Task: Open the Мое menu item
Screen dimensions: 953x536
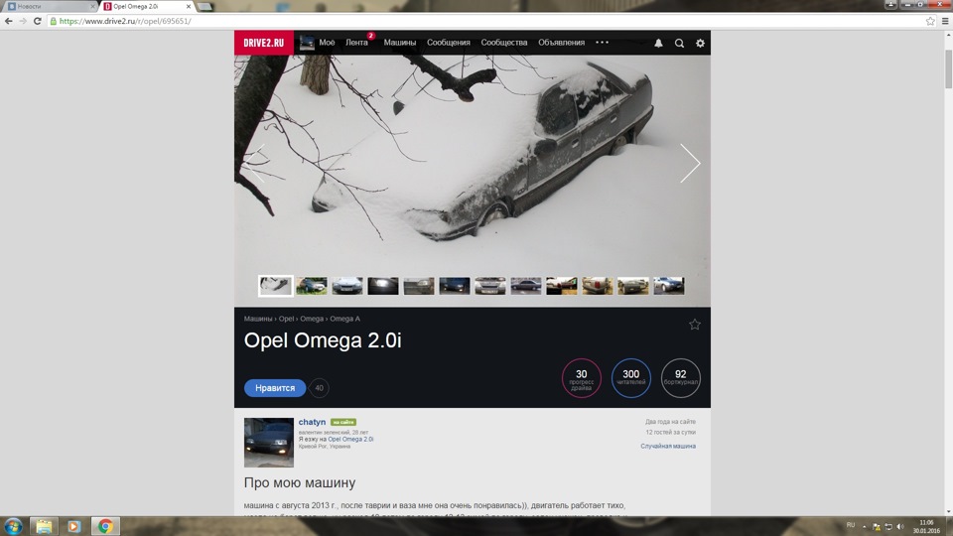Action: point(327,43)
